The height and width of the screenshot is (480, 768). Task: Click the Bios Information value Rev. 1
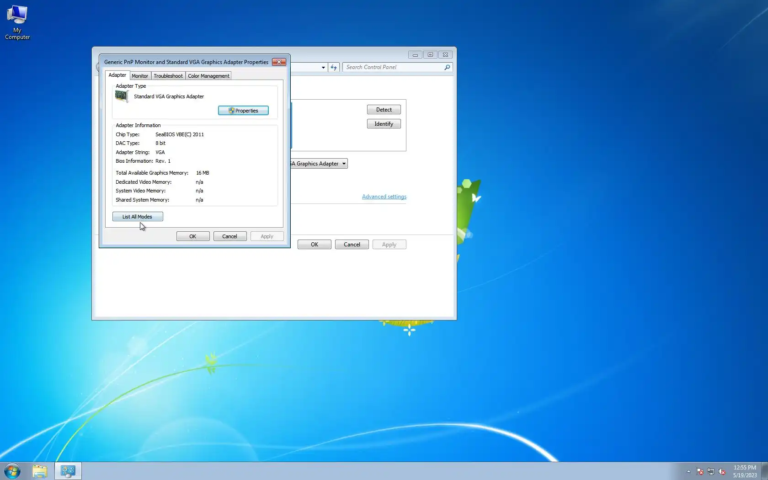[x=163, y=161]
